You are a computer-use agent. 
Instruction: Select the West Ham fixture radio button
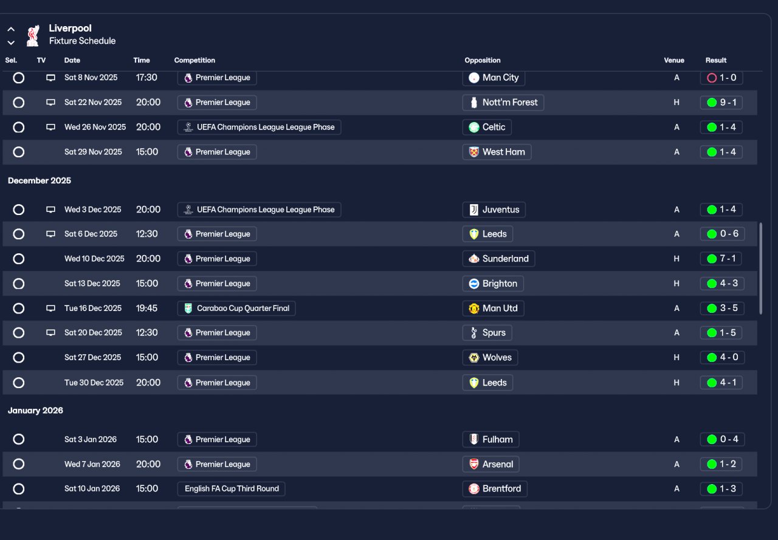point(19,152)
